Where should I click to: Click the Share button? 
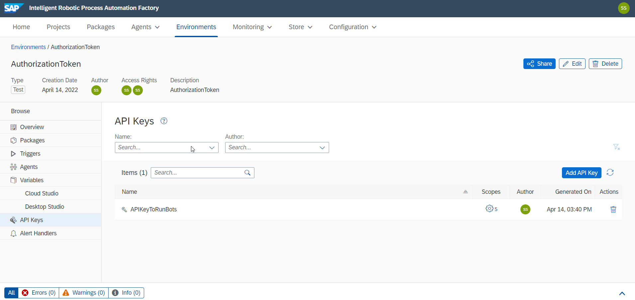[x=539, y=64]
